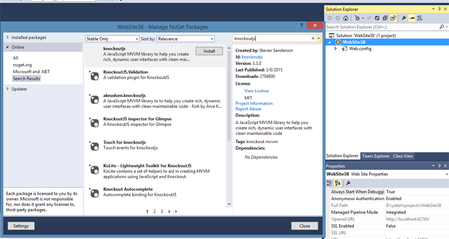Expand the Updates section
The height and width of the screenshot is (239, 449).
pyautogui.click(x=8, y=89)
